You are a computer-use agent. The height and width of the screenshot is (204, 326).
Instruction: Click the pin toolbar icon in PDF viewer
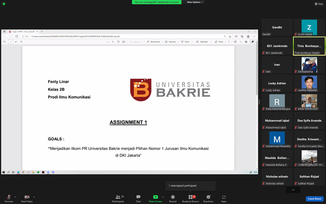253,42
